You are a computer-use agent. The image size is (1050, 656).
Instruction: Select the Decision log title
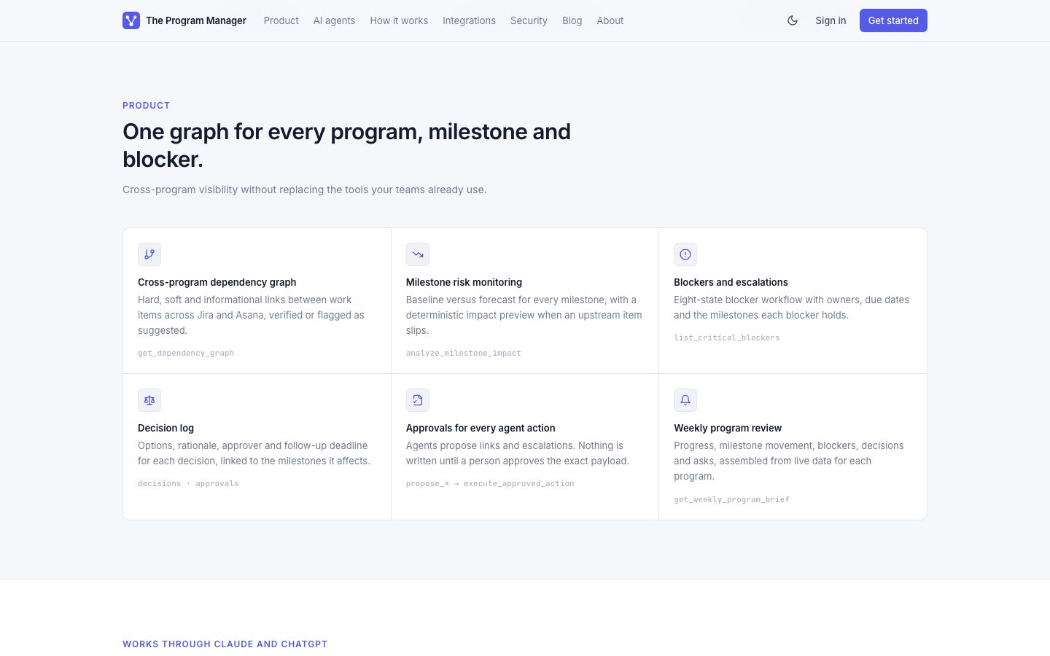tap(166, 428)
